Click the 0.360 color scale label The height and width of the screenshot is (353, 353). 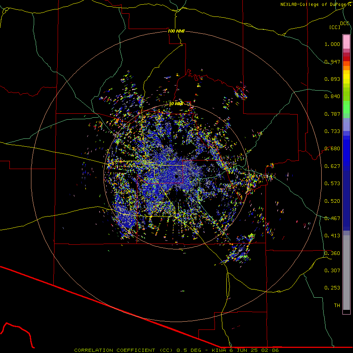[332, 253]
